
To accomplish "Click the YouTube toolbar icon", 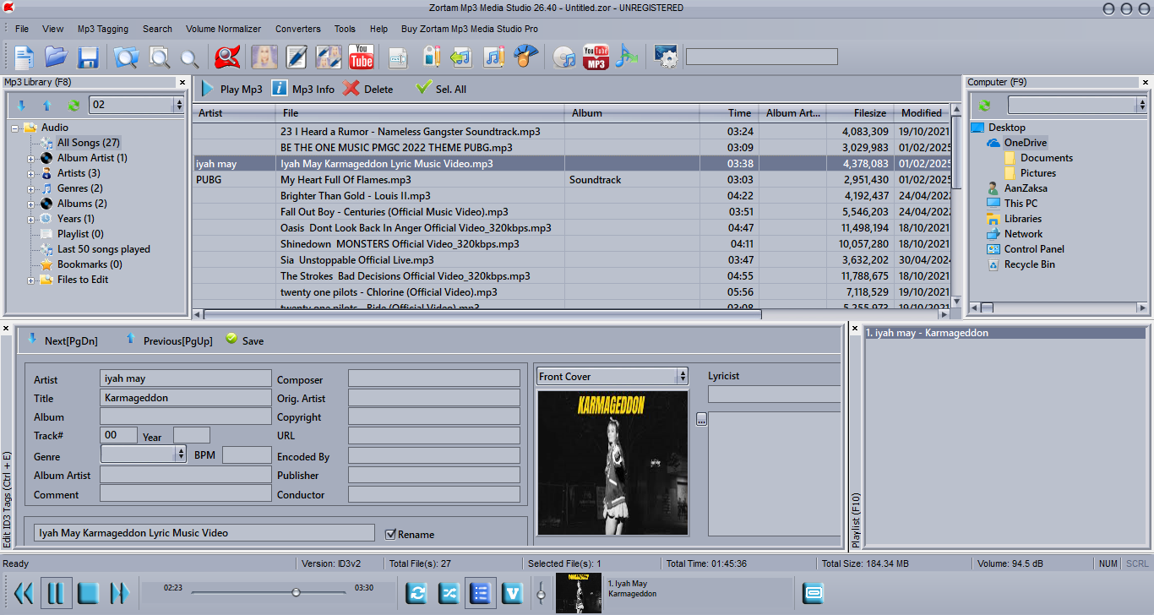I will [x=362, y=57].
